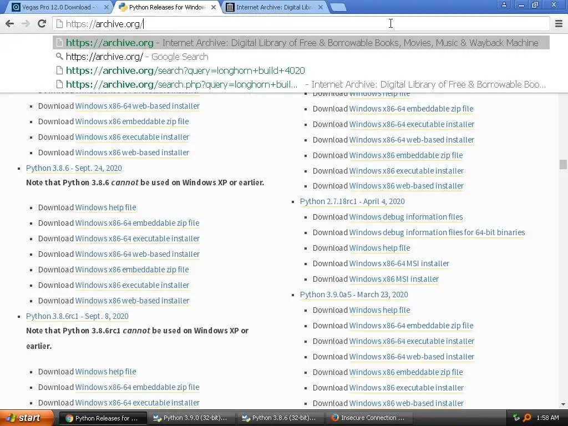
Task: Click the page icon in the address bar
Action: click(x=59, y=24)
